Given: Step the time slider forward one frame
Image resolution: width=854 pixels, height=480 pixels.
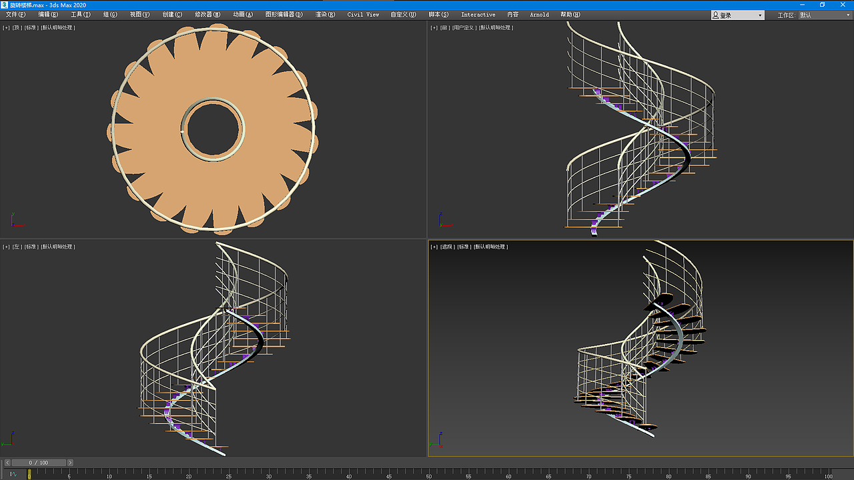Looking at the screenshot, I should [70, 463].
